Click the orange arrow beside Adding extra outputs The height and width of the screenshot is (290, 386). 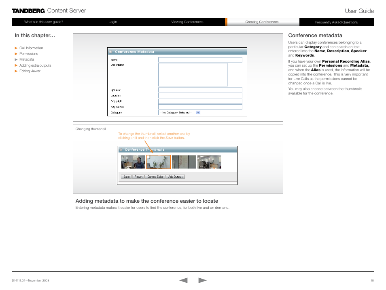tap(16, 65)
